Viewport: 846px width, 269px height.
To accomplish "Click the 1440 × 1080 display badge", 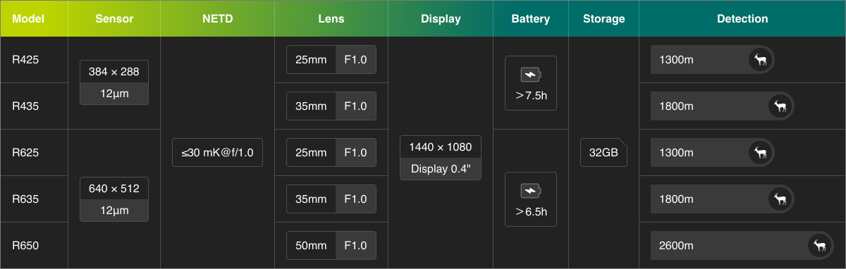I will coord(441,158).
